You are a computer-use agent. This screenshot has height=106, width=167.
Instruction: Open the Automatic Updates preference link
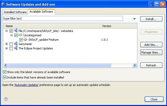point(27,85)
